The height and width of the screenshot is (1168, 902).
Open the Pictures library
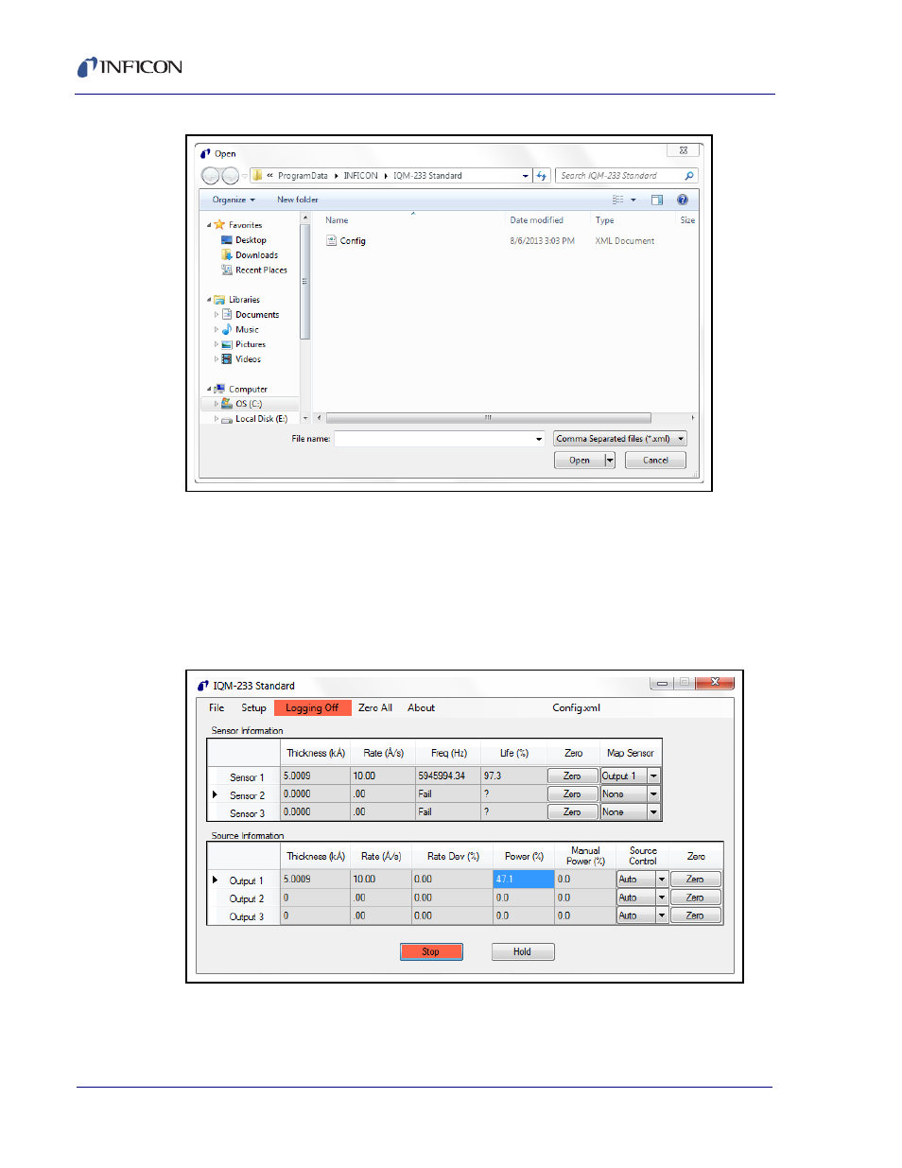(250, 344)
